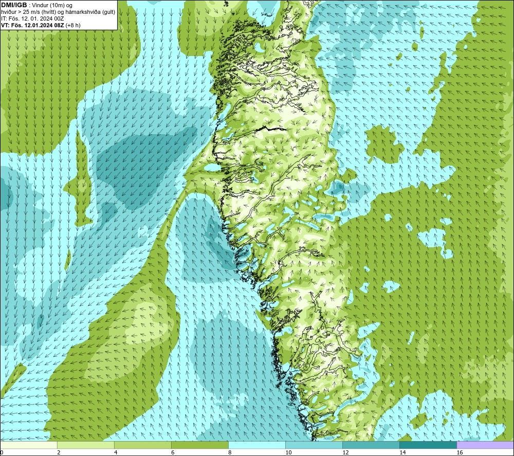Click the legend value label '16'
Screen dimensions: 514x456
[x=460, y=453]
